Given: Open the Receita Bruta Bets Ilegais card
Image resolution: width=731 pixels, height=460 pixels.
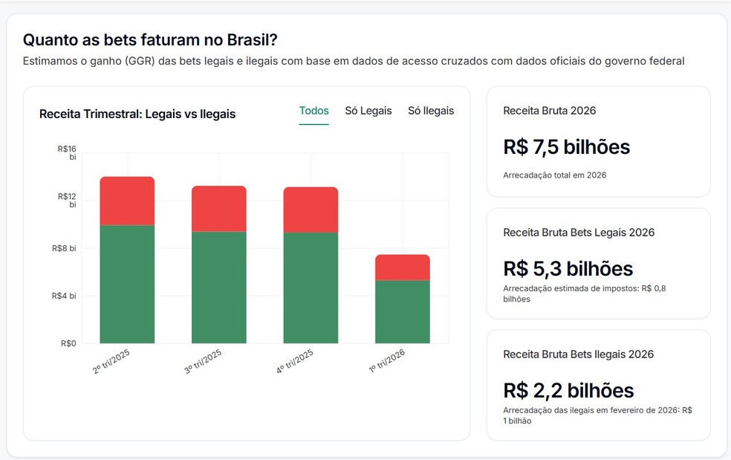Looking at the screenshot, I should [579, 354].
